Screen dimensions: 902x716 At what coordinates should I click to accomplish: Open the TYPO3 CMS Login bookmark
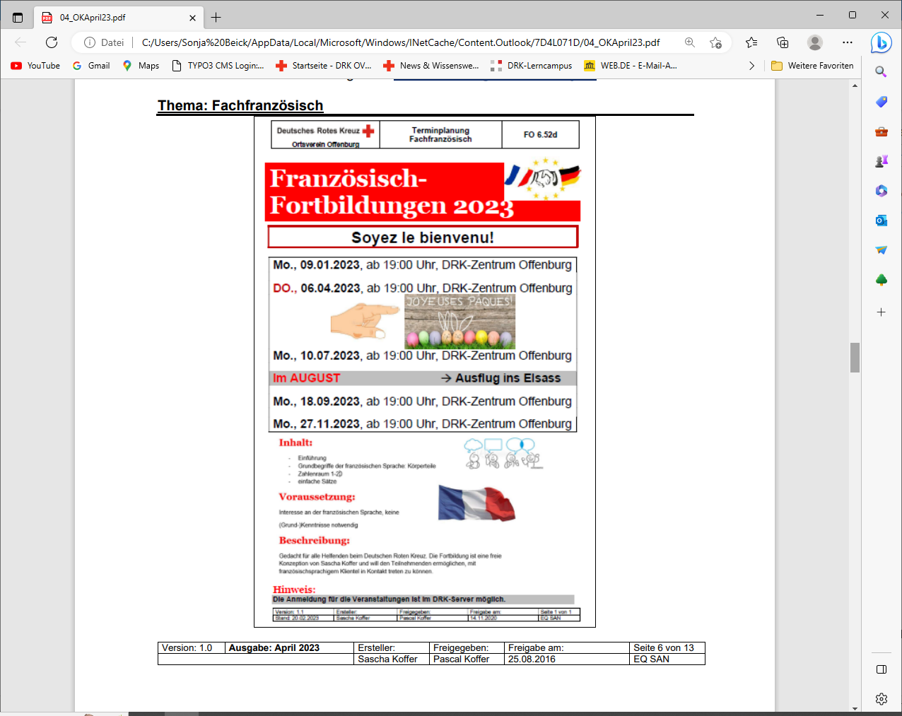pyautogui.click(x=218, y=66)
